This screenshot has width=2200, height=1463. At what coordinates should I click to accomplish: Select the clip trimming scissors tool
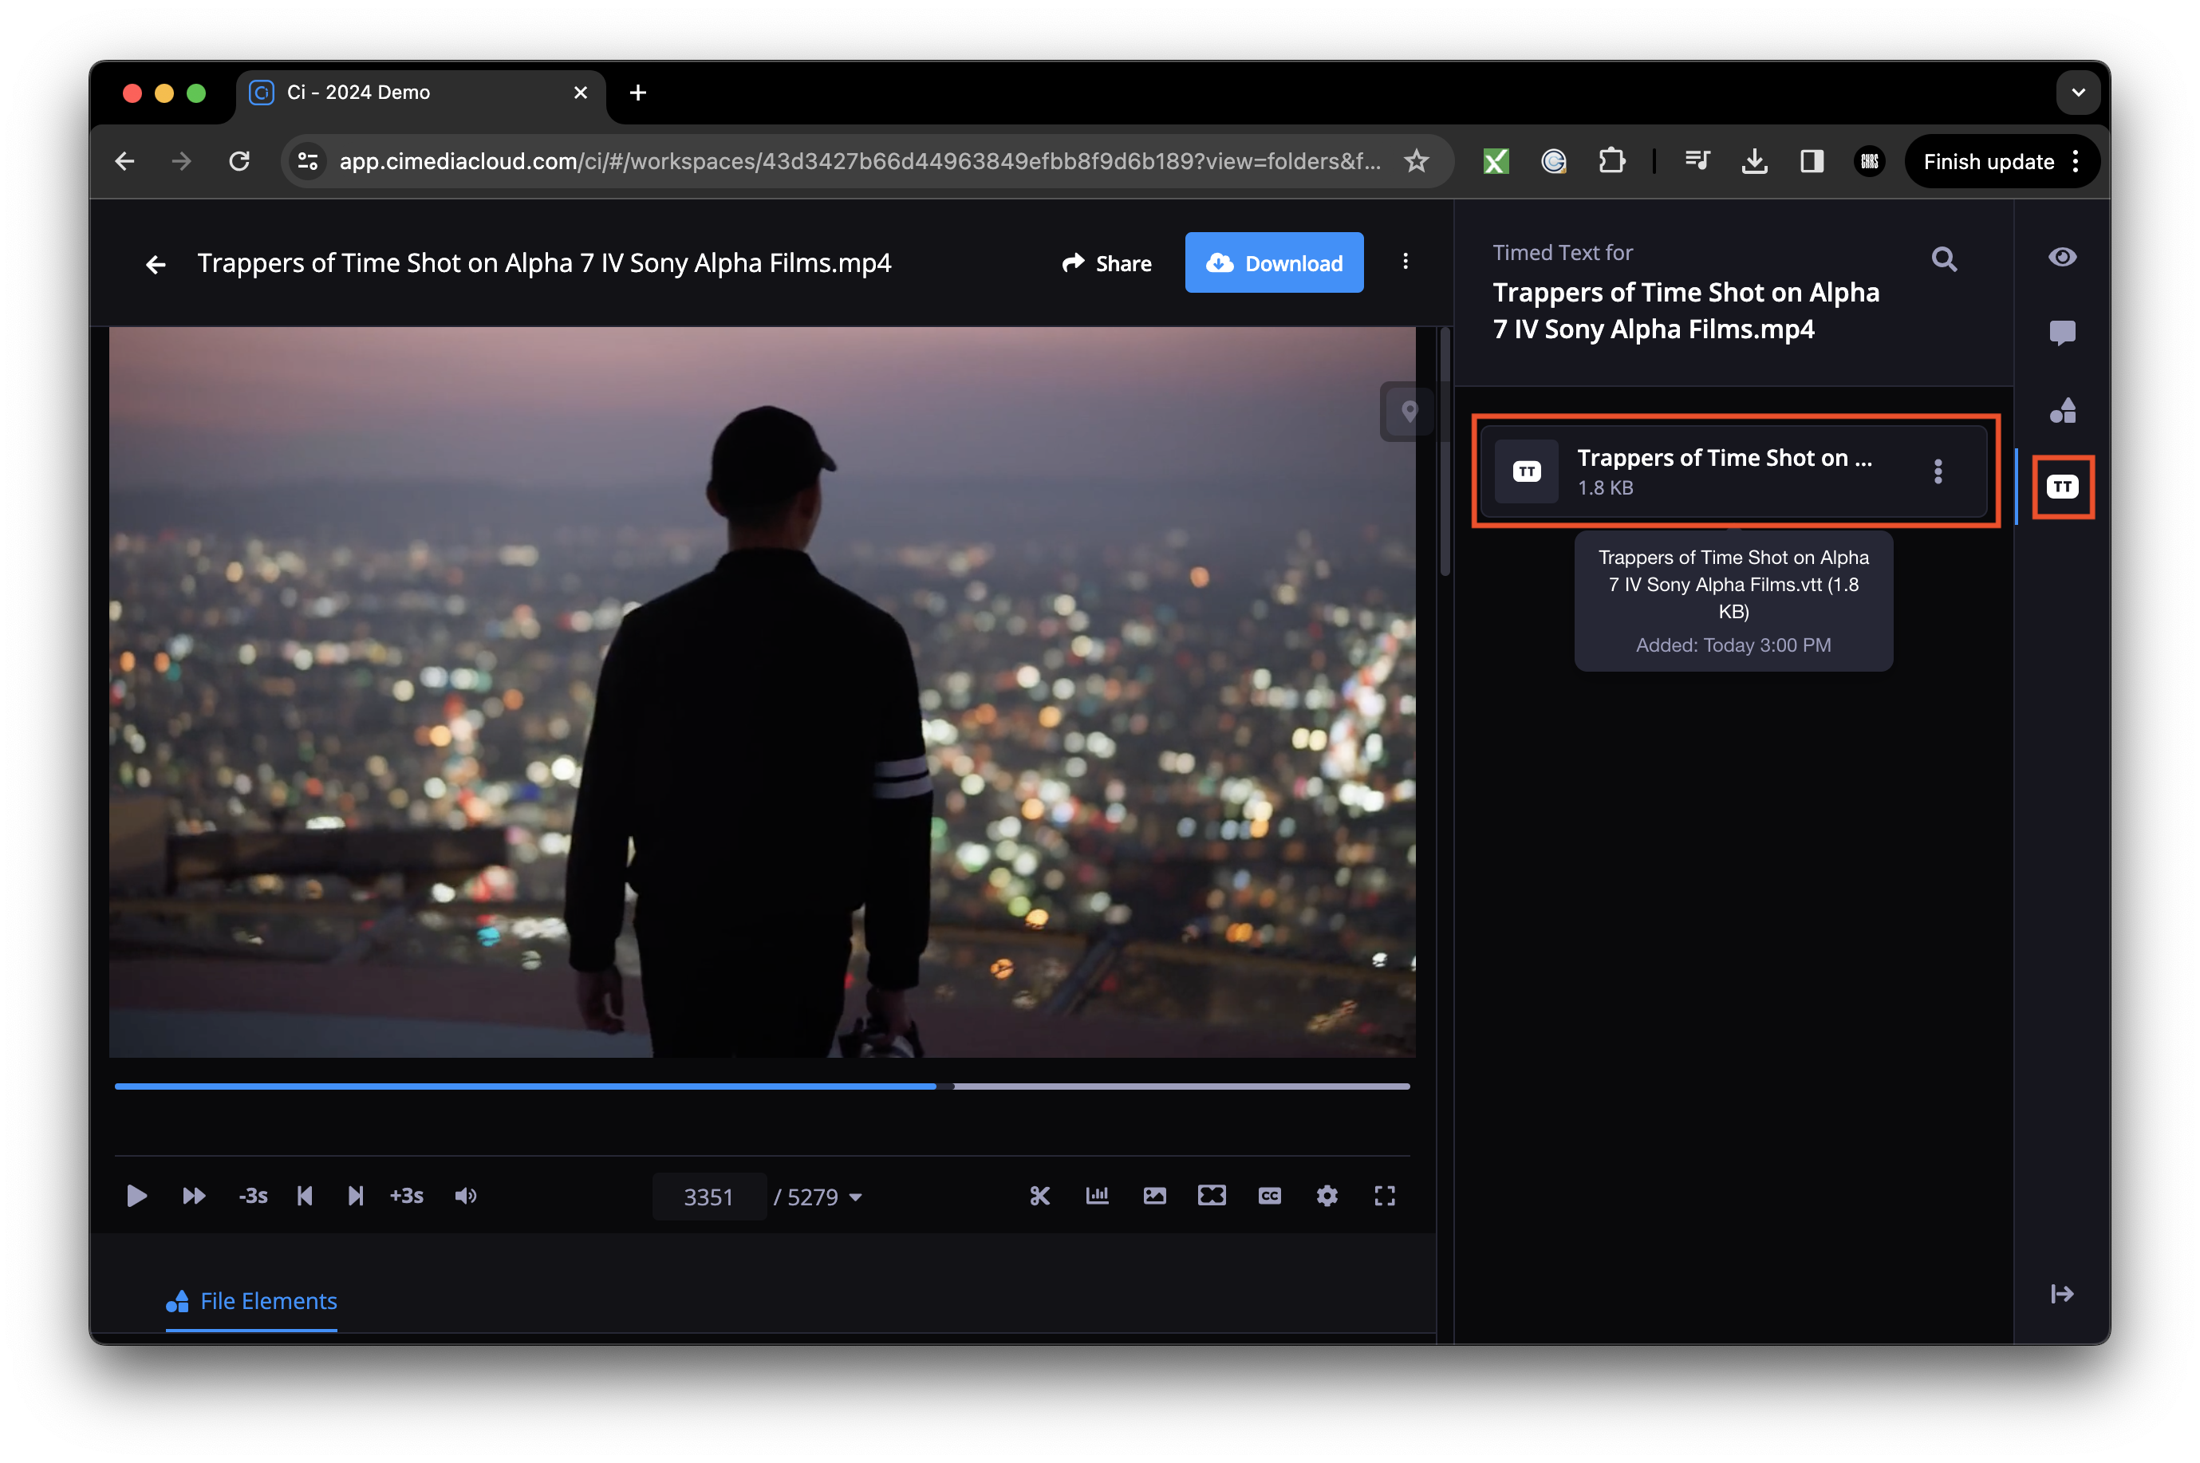tap(1039, 1195)
